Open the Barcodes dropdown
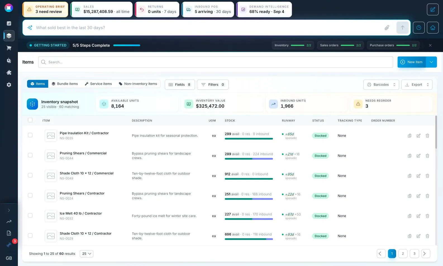The image size is (443, 266). click(x=381, y=85)
